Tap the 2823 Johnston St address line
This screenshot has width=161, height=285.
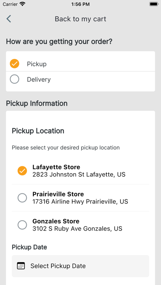coord(79,174)
